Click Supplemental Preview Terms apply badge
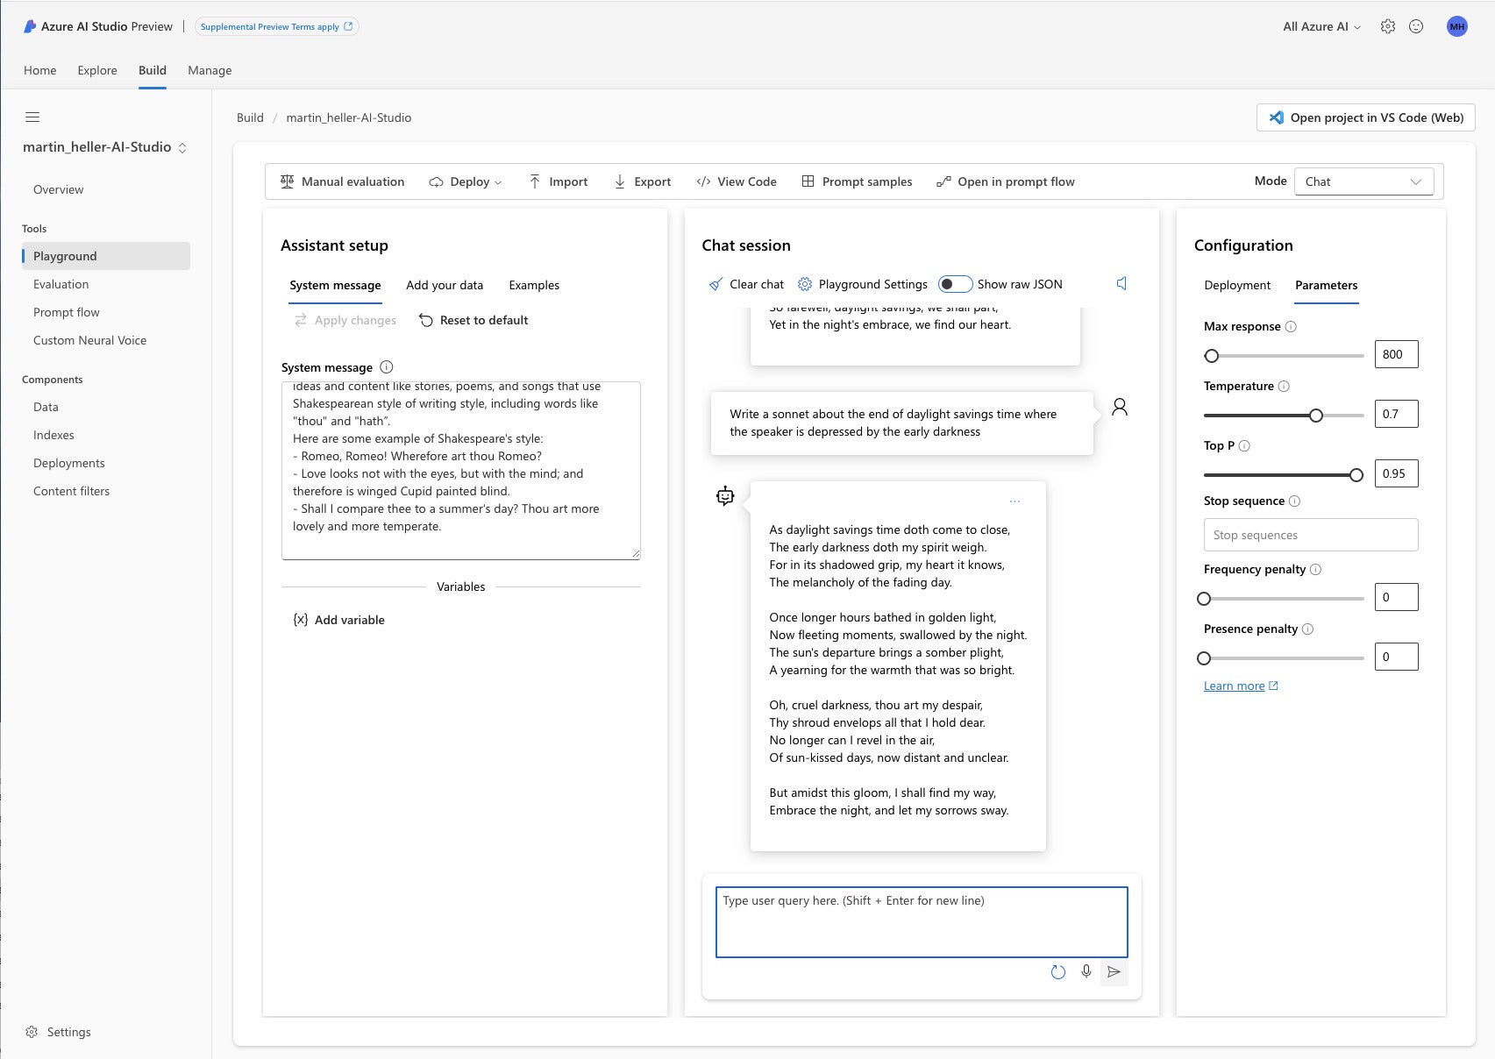Image resolution: width=1495 pixels, height=1059 pixels. coord(276,26)
